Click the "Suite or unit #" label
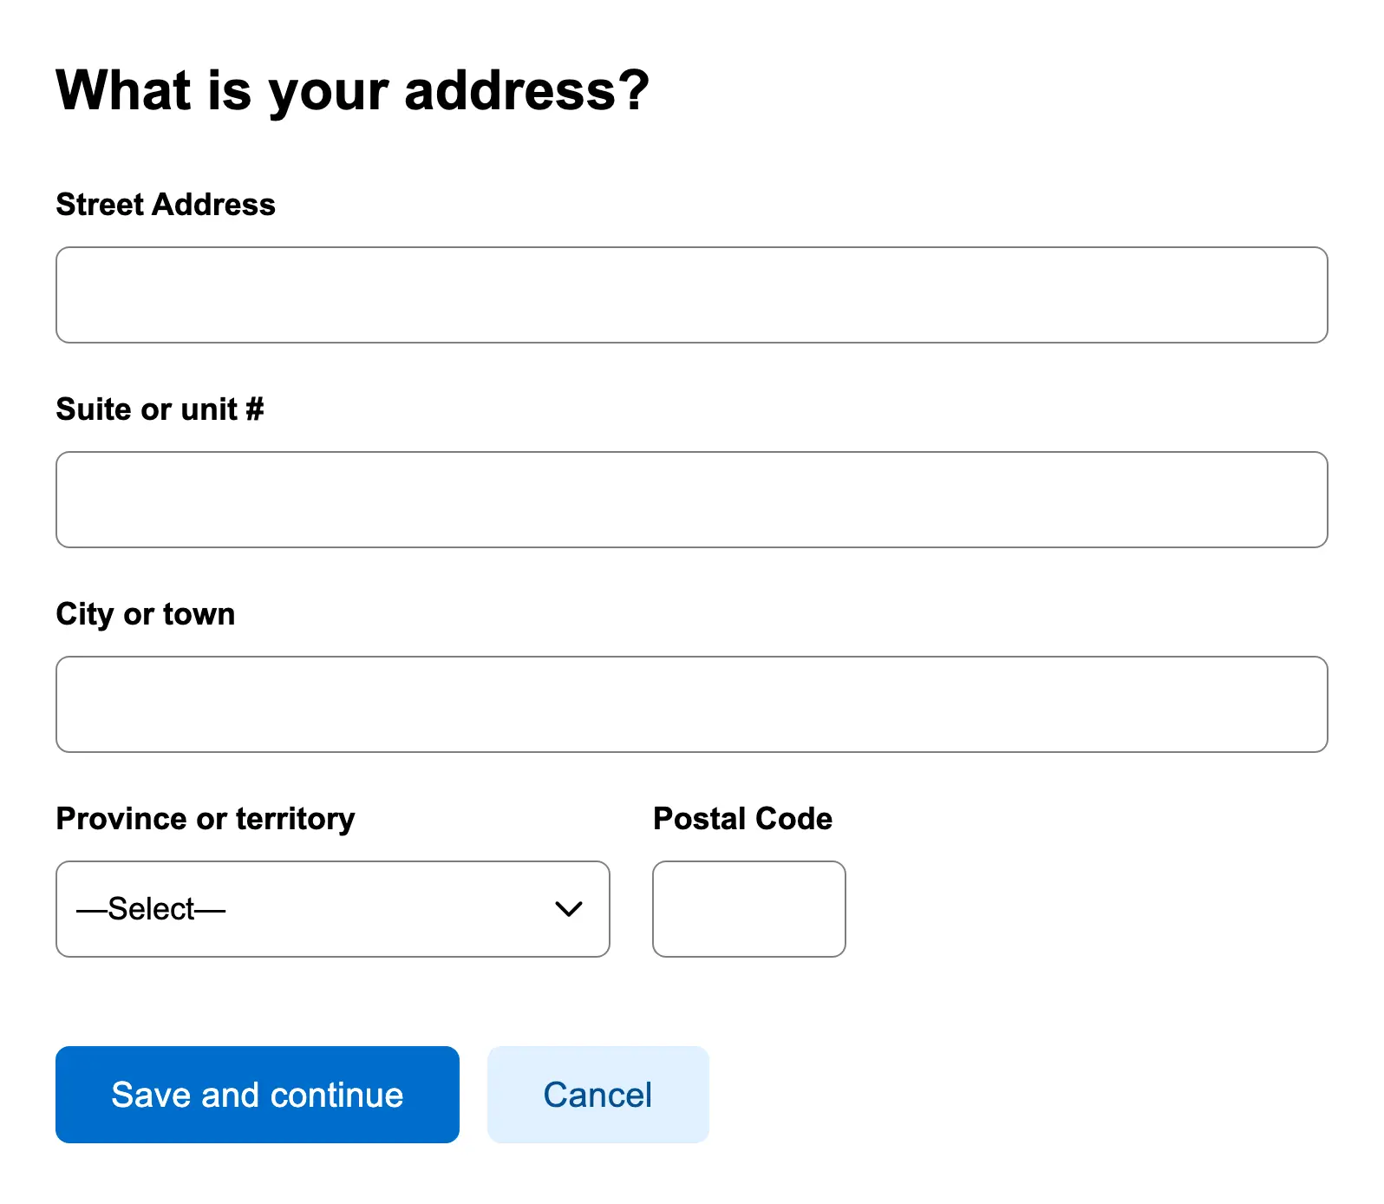 point(160,409)
